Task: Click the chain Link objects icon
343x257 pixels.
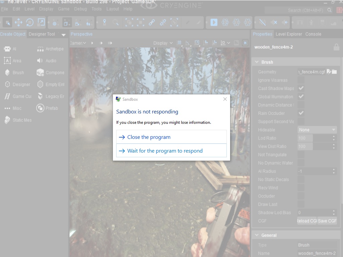Action: [152, 22]
